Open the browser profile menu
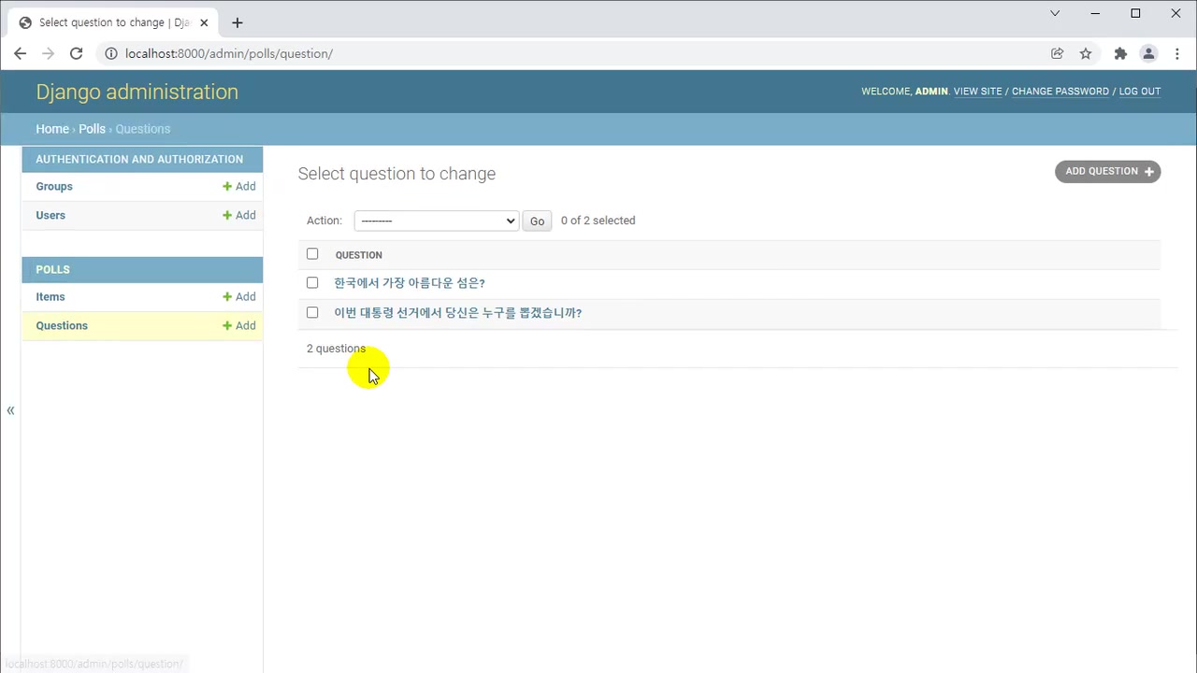 click(x=1148, y=53)
